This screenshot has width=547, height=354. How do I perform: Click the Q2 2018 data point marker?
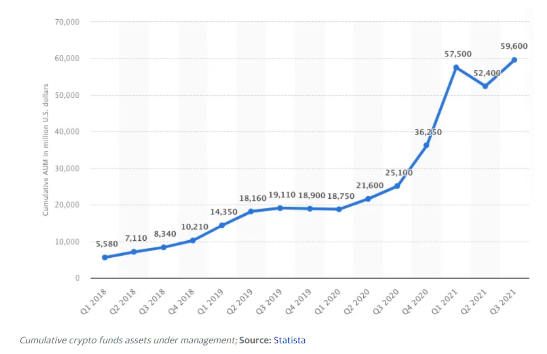pyautogui.click(x=134, y=251)
